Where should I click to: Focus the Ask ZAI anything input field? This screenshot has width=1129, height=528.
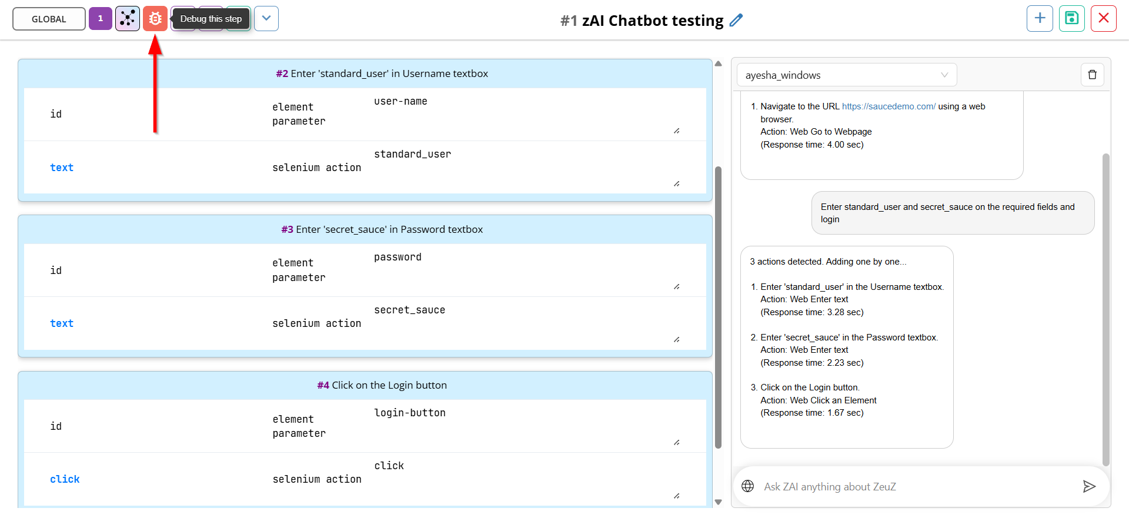pyautogui.click(x=917, y=486)
